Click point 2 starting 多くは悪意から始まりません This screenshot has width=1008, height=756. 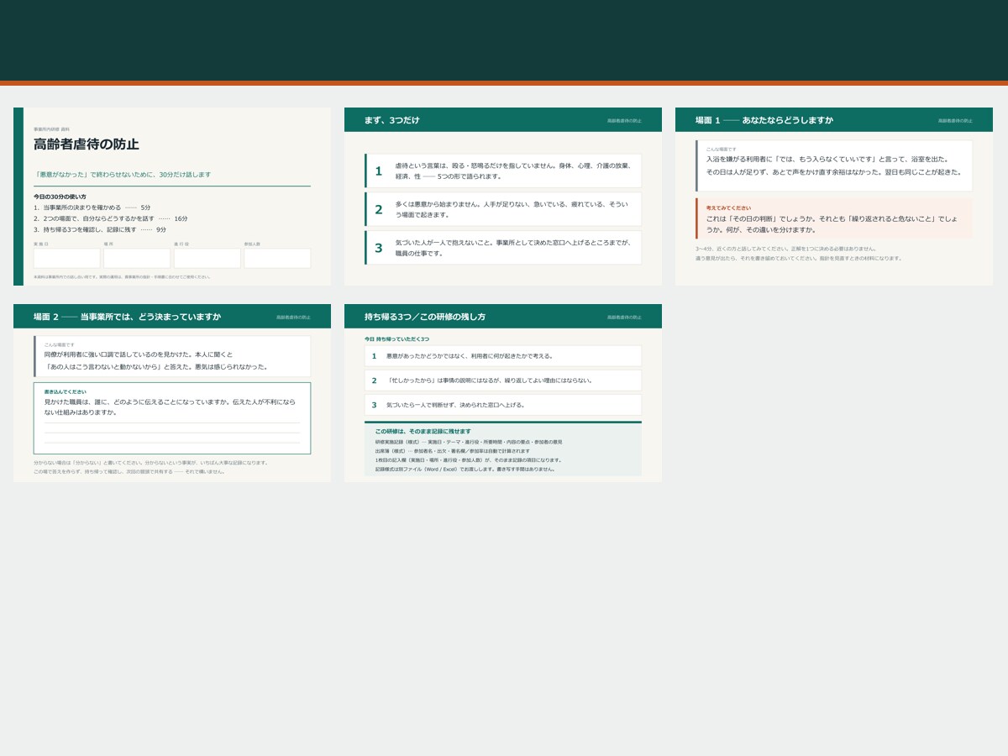(x=503, y=209)
